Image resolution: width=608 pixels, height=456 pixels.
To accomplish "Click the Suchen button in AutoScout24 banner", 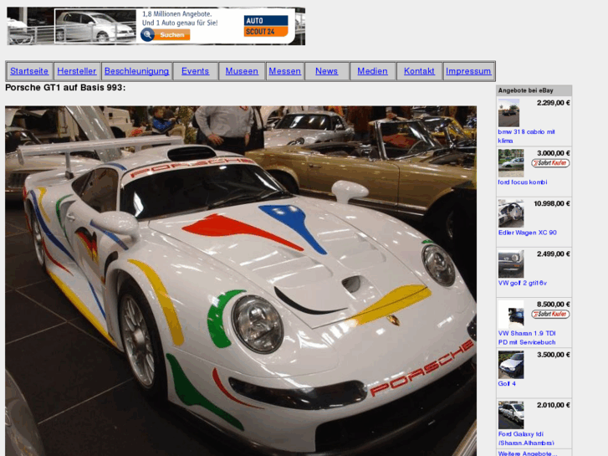I will point(171,34).
